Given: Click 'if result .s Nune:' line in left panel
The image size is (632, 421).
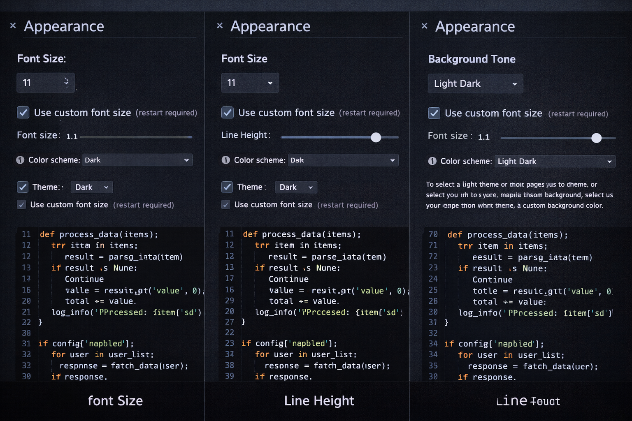Looking at the screenshot, I should [x=94, y=268].
